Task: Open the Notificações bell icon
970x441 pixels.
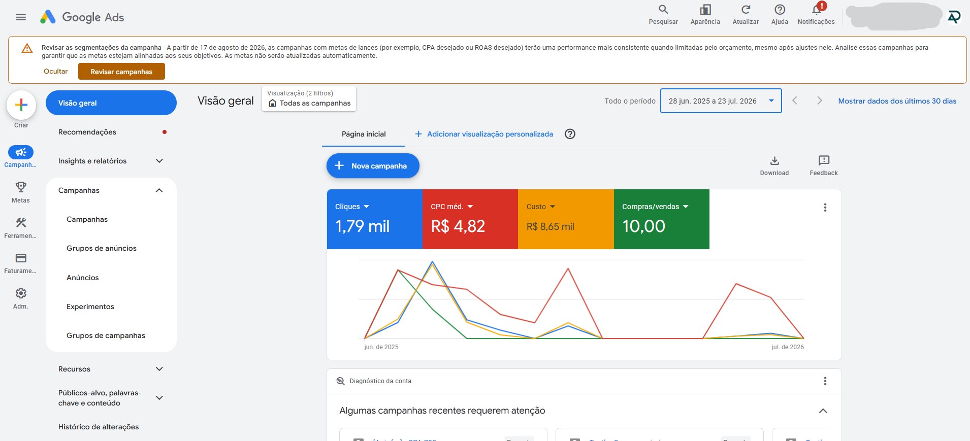Action: [817, 10]
